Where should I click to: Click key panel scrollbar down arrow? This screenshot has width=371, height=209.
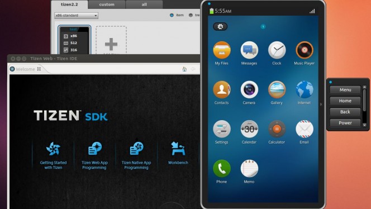(365, 125)
